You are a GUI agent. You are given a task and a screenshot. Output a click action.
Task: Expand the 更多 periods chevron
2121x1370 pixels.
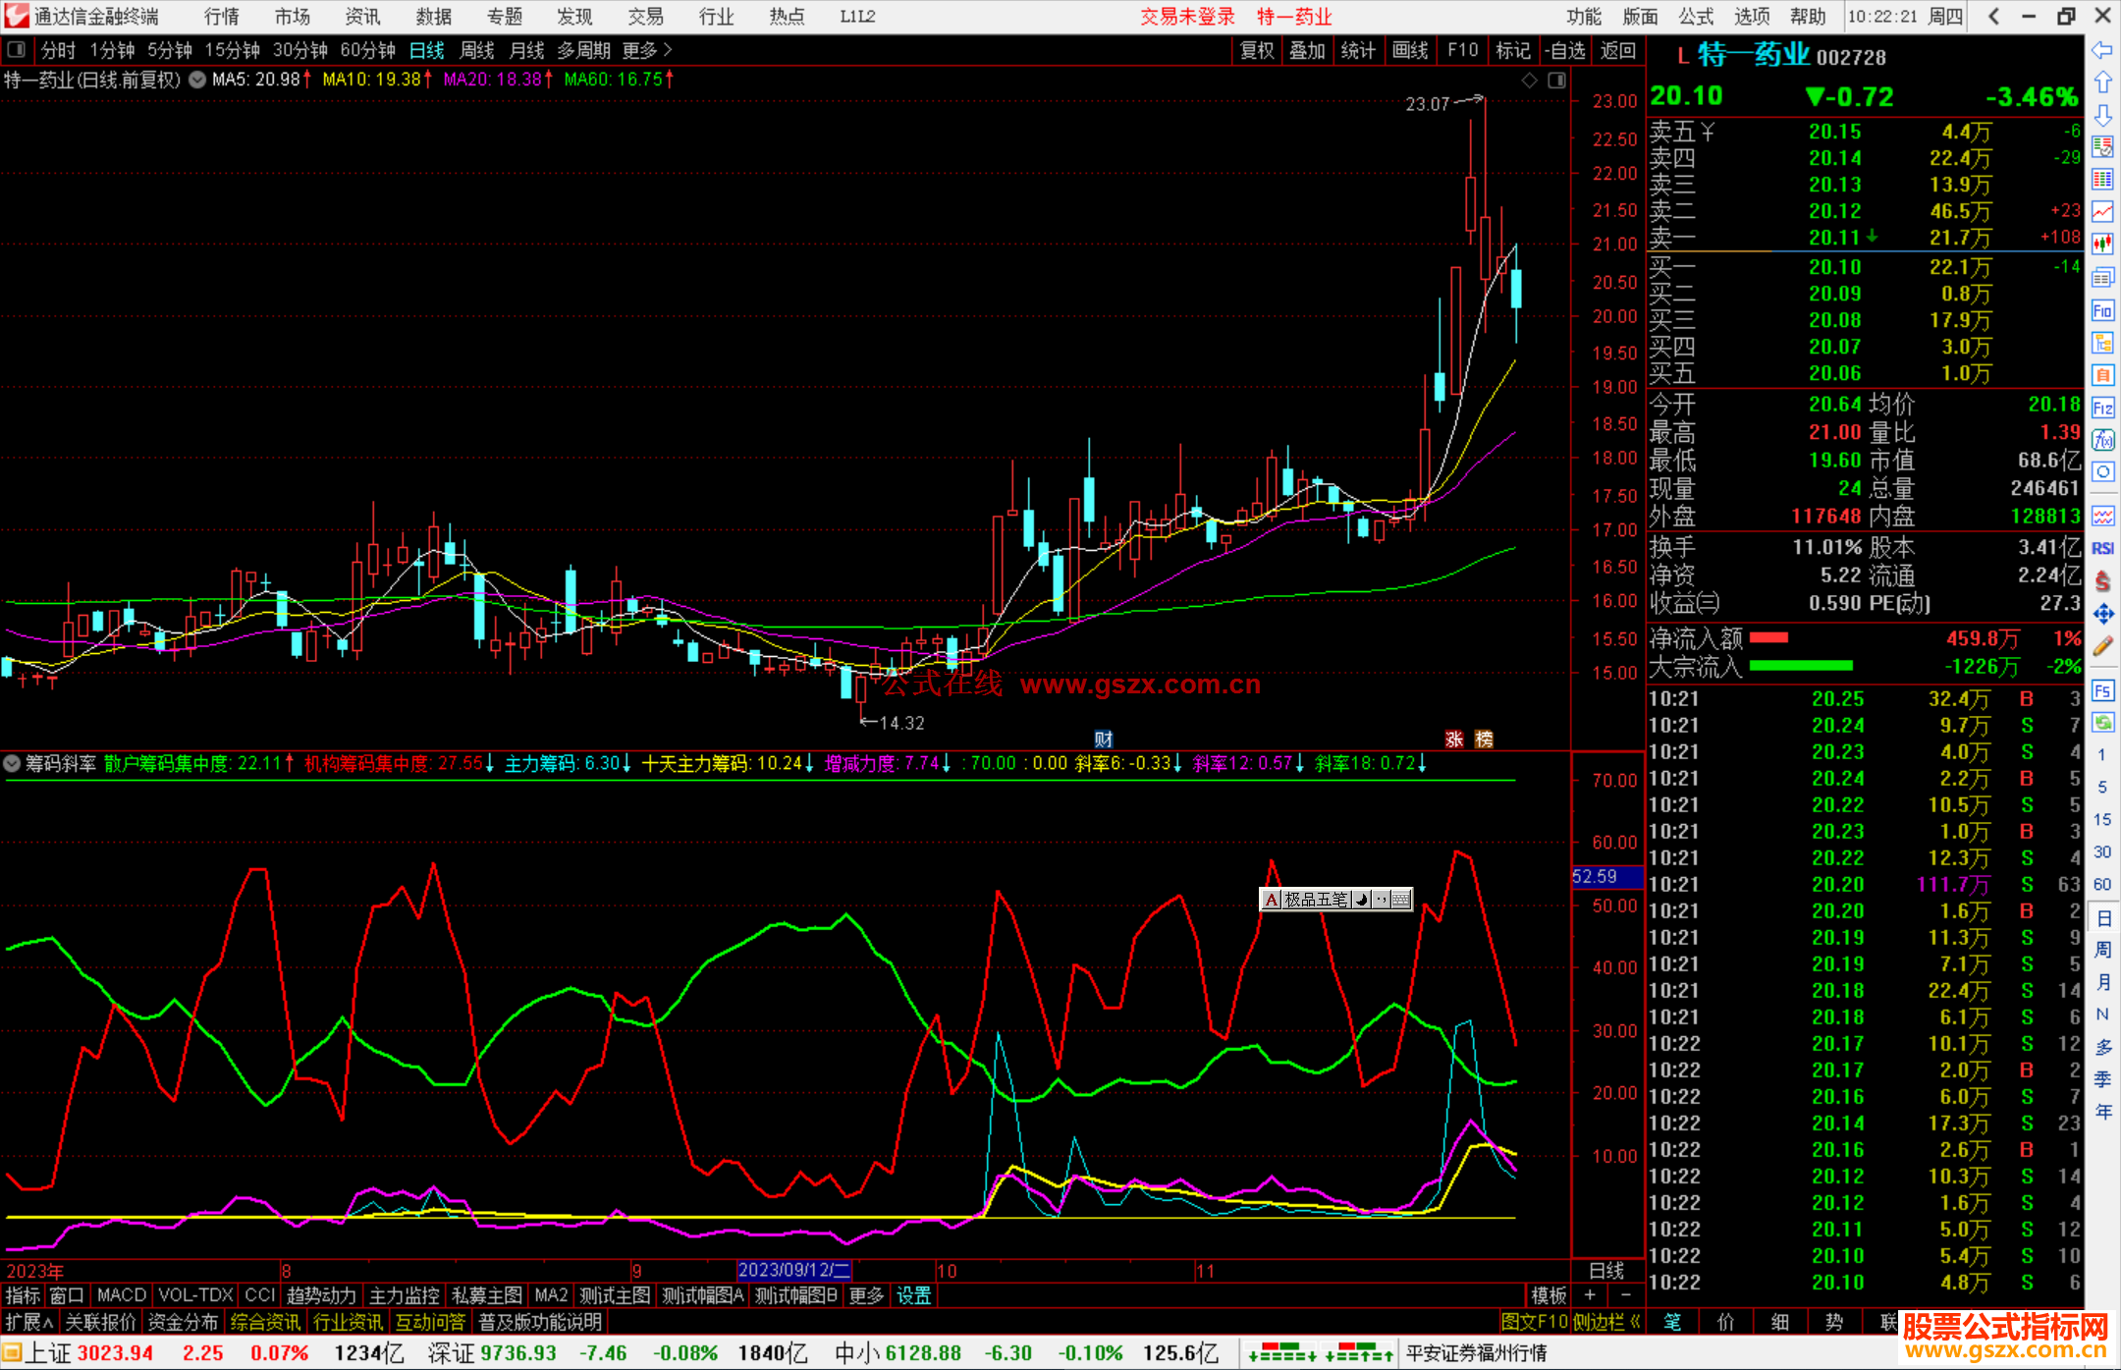click(x=668, y=50)
